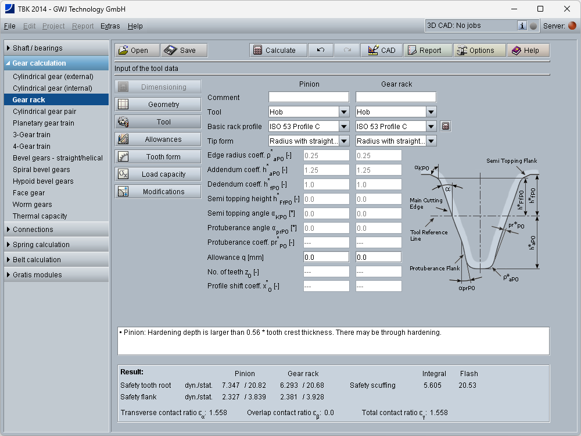This screenshot has height=436, width=581.
Task: Open the Options dialog
Action: (x=479, y=51)
